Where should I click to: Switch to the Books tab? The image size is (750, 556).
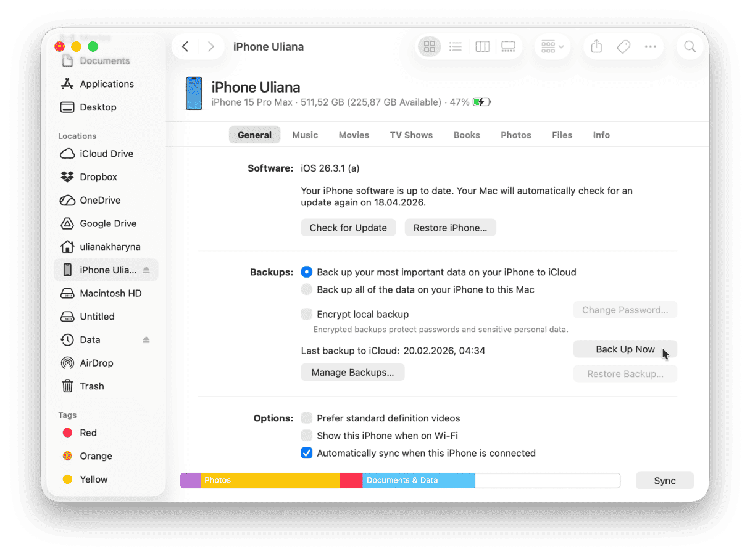pyautogui.click(x=467, y=135)
